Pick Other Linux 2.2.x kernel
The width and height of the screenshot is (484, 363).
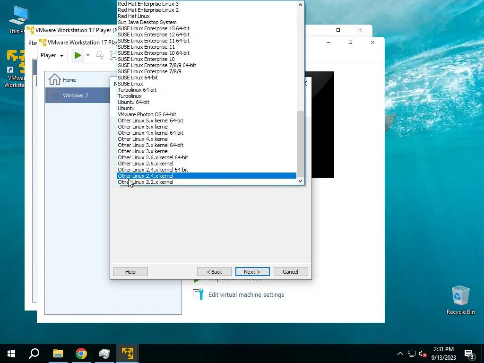pyautogui.click(x=207, y=182)
